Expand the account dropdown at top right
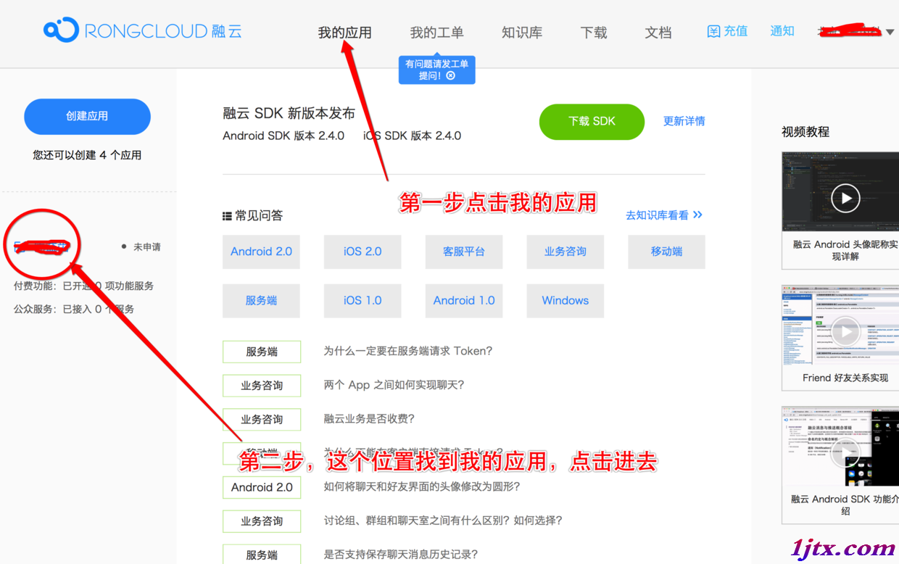Image resolution: width=899 pixels, height=564 pixels. 892,31
